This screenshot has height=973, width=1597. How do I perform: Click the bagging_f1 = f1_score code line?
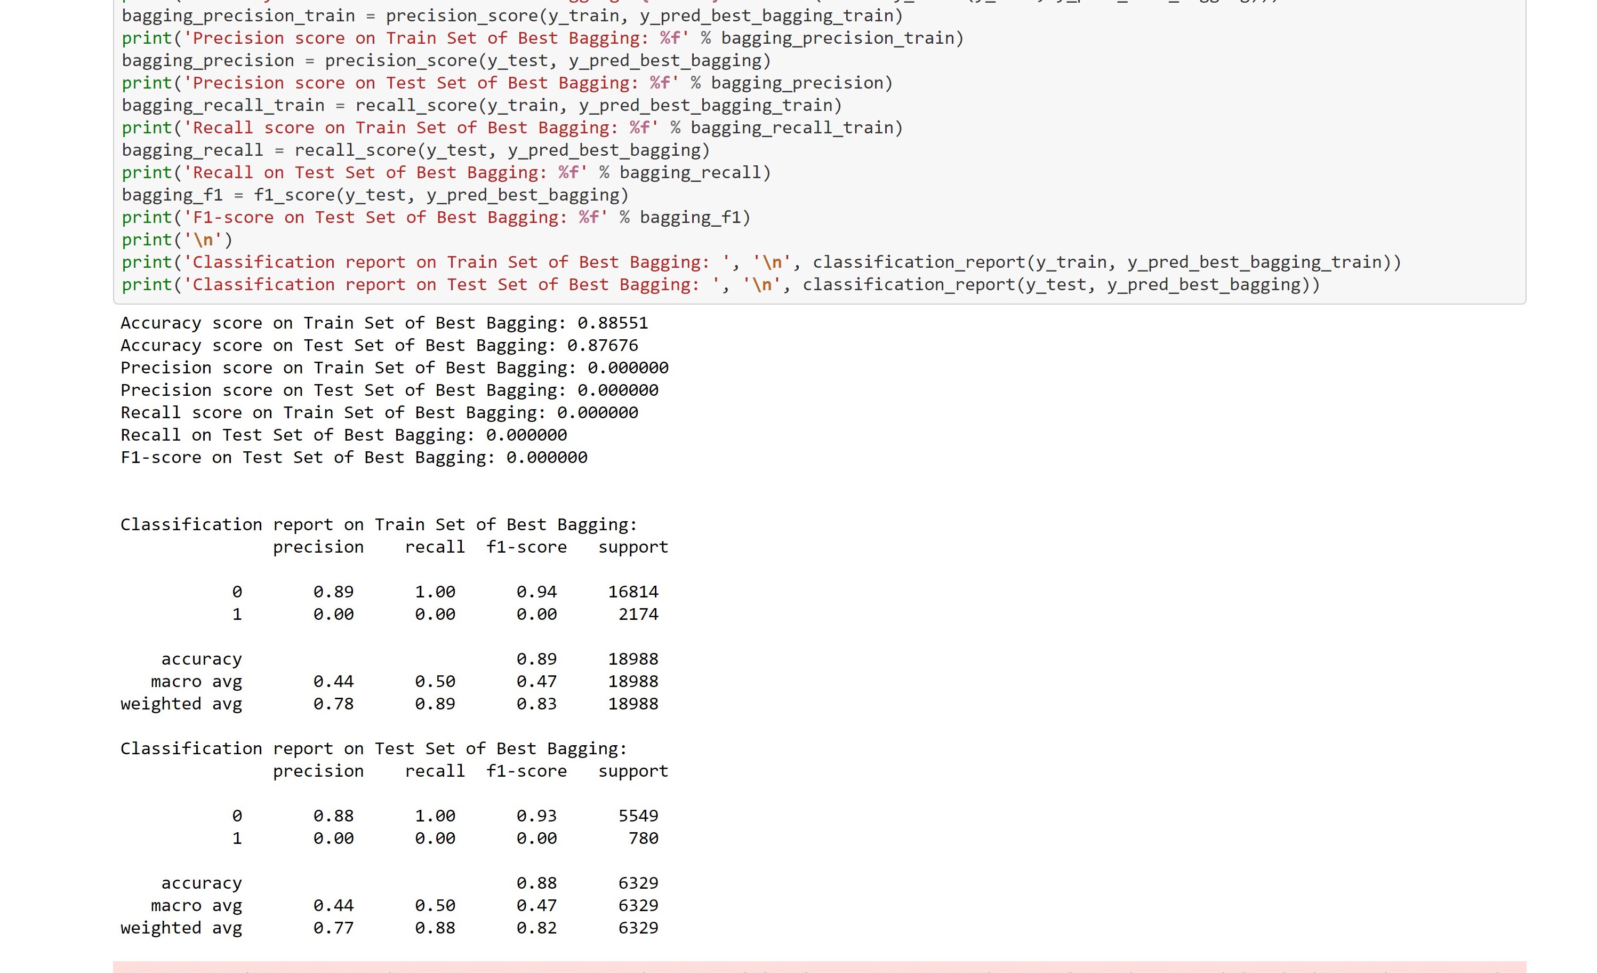click(375, 195)
